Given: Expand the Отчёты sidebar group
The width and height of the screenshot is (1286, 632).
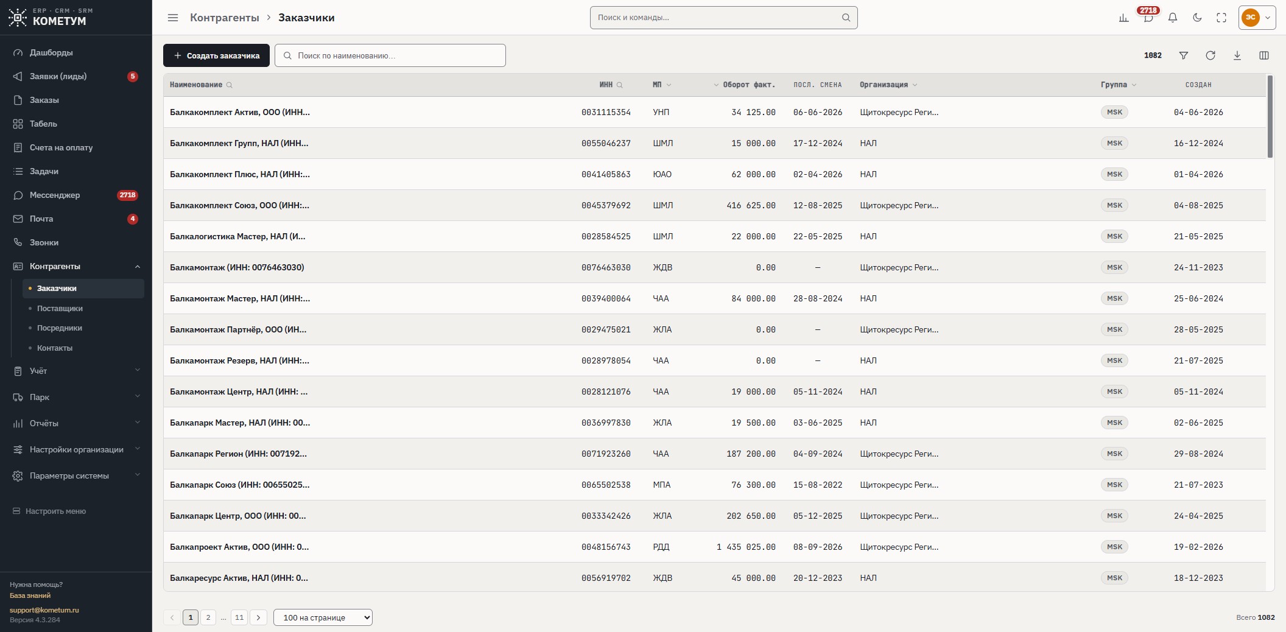Looking at the screenshot, I should click(76, 423).
